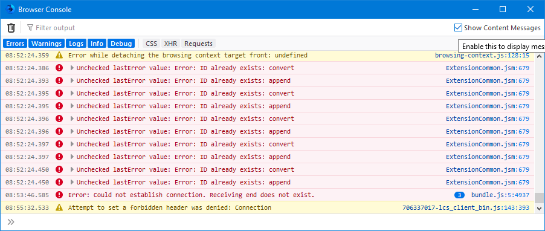The width and height of the screenshot is (545, 231).
Task: Click the timestamp 08:55:32.533
Action: [x=27, y=207]
